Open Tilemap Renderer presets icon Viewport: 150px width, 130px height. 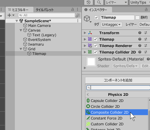(x=146, y=46)
